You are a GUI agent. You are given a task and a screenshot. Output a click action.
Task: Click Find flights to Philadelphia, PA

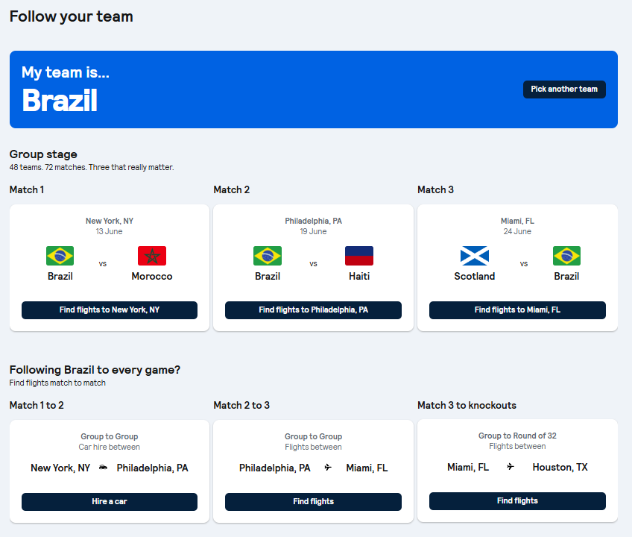click(313, 310)
